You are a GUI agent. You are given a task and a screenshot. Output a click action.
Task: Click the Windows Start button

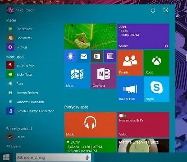click(6, 157)
